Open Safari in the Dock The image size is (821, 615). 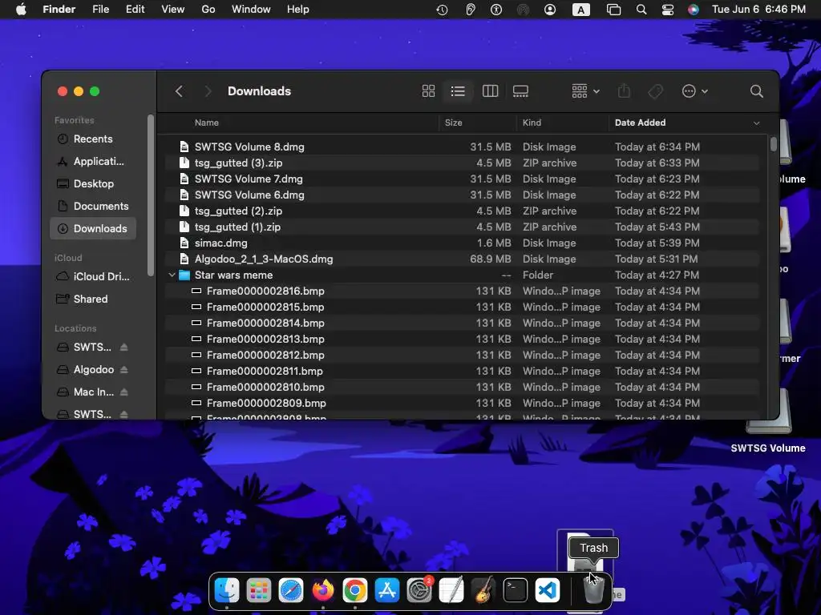pyautogui.click(x=290, y=591)
